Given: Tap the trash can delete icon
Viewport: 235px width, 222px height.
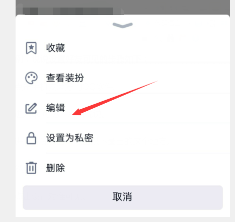Looking at the screenshot, I should pyautogui.click(x=31, y=168).
